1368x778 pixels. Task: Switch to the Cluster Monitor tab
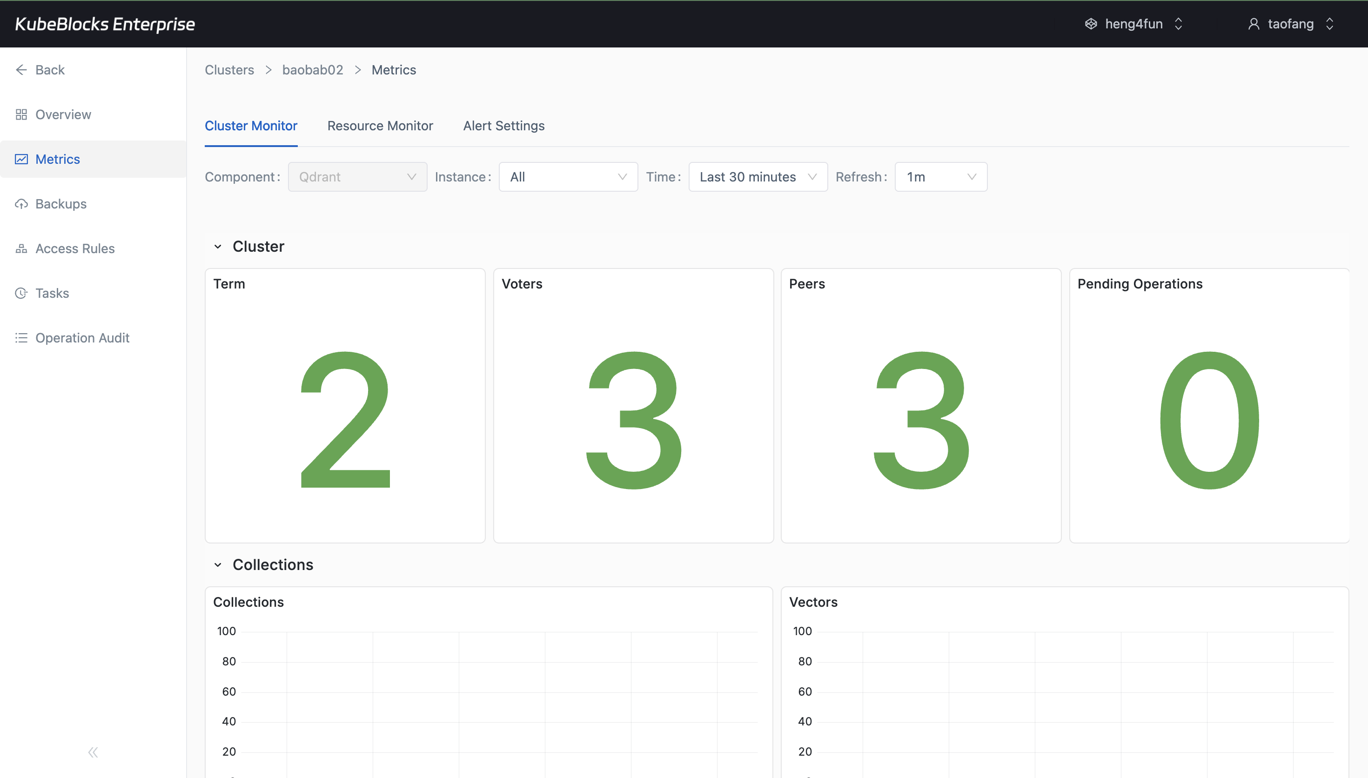251,126
